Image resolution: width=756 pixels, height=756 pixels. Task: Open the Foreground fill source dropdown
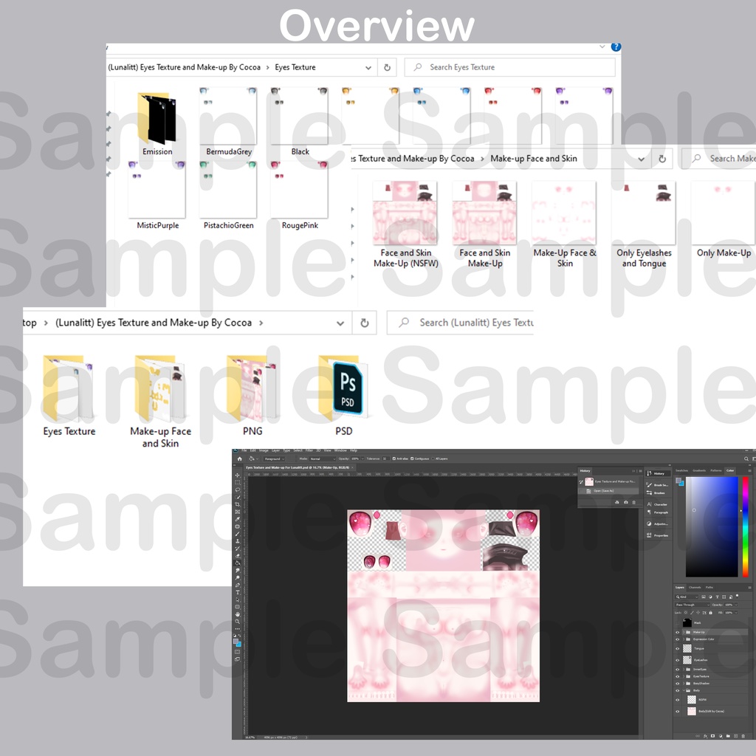click(274, 459)
